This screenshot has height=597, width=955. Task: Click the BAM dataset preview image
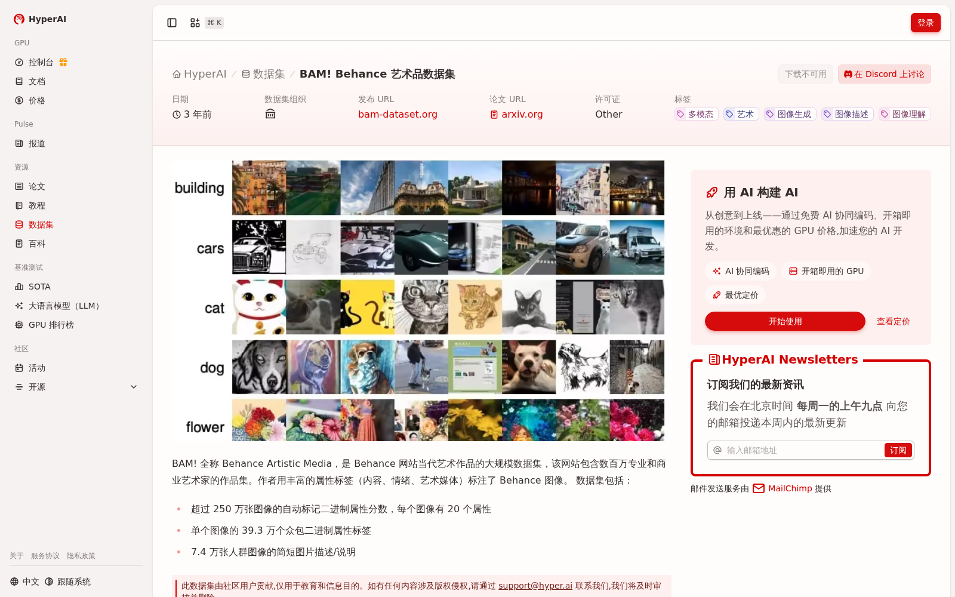point(421,301)
